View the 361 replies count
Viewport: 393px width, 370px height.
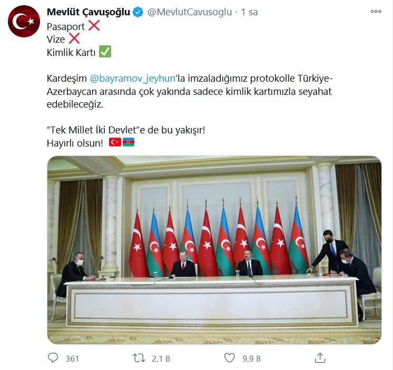[72, 359]
